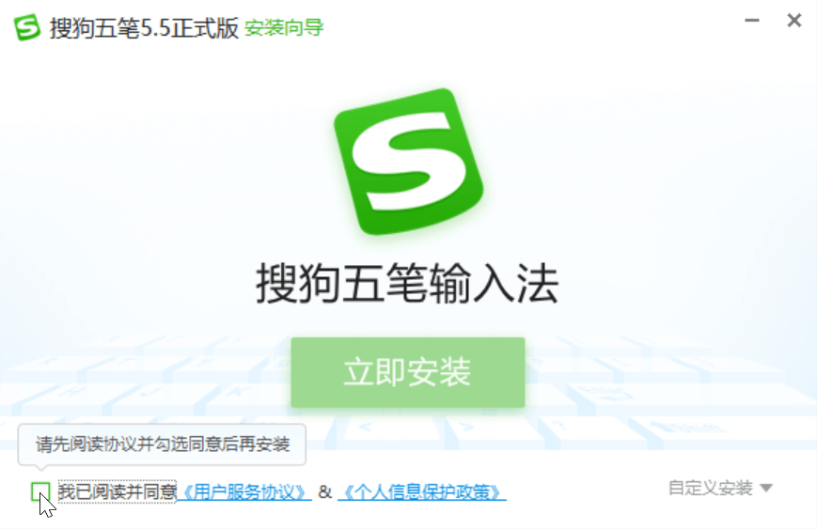Image resolution: width=817 pixels, height=529 pixels.
Task: Click the 搜狗五笔5.5正式版 title text
Action: 144,27
